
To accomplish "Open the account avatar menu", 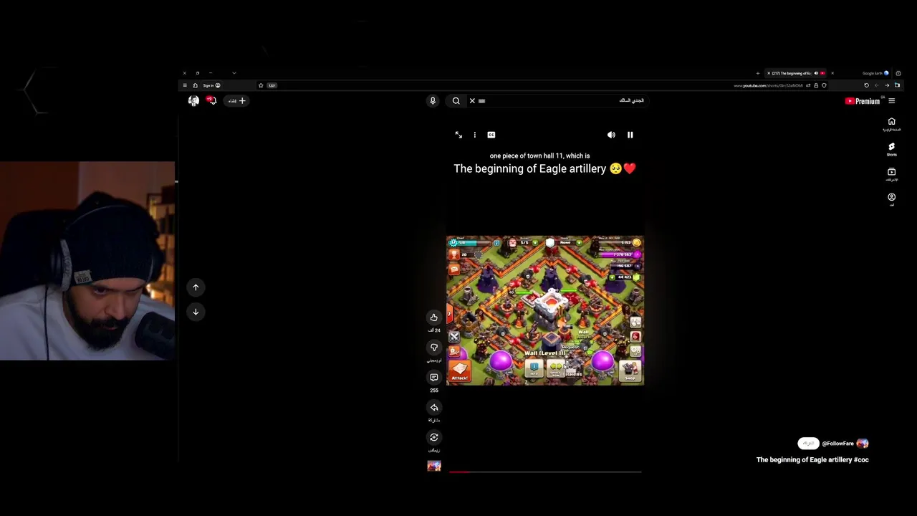I will coord(193,101).
